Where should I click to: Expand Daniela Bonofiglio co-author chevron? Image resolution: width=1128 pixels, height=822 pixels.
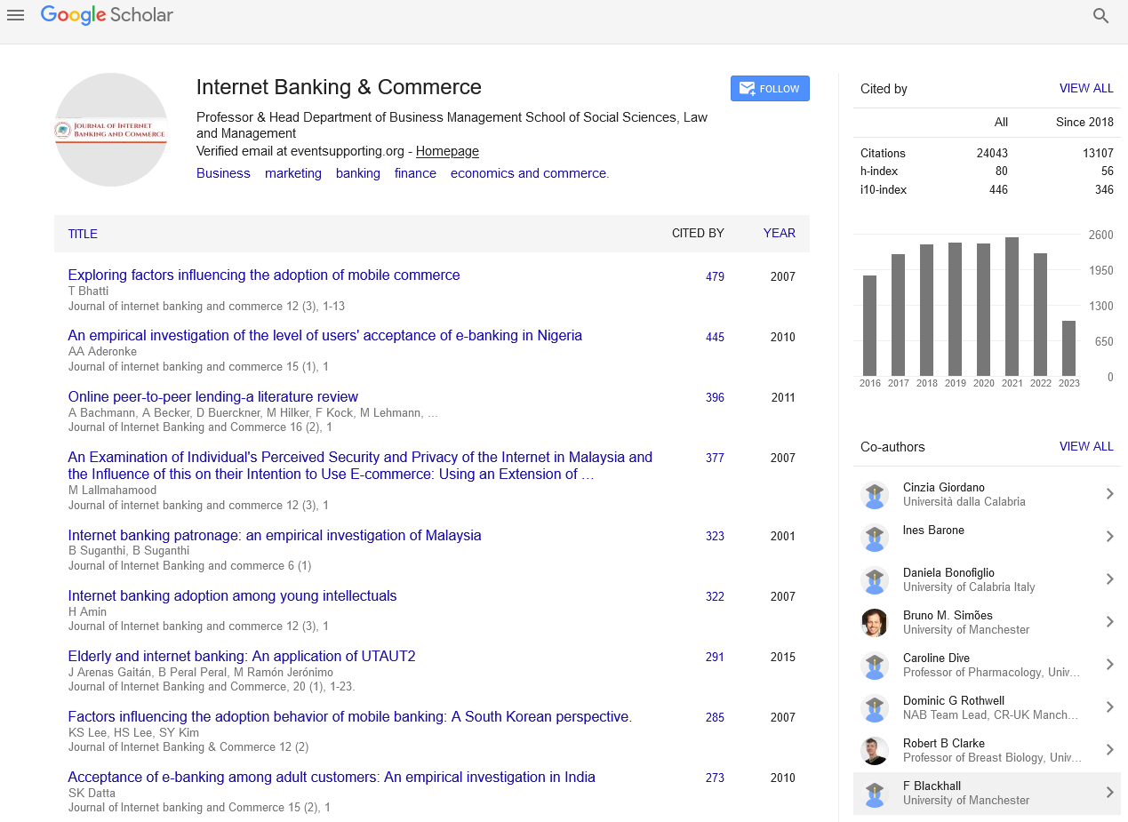pos(1109,579)
